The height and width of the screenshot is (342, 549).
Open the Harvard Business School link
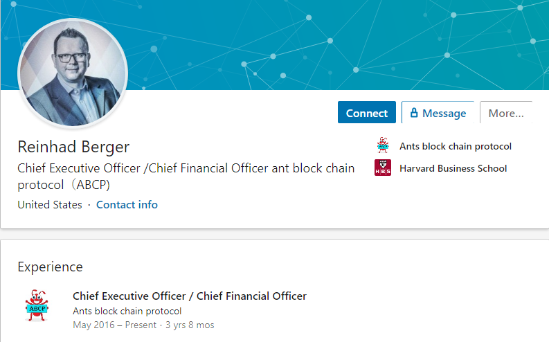tap(453, 168)
